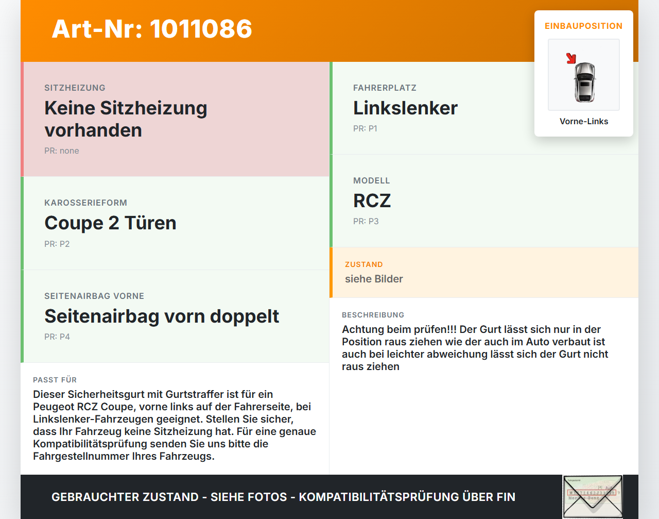Click the 'PR: P3' text

(x=366, y=221)
